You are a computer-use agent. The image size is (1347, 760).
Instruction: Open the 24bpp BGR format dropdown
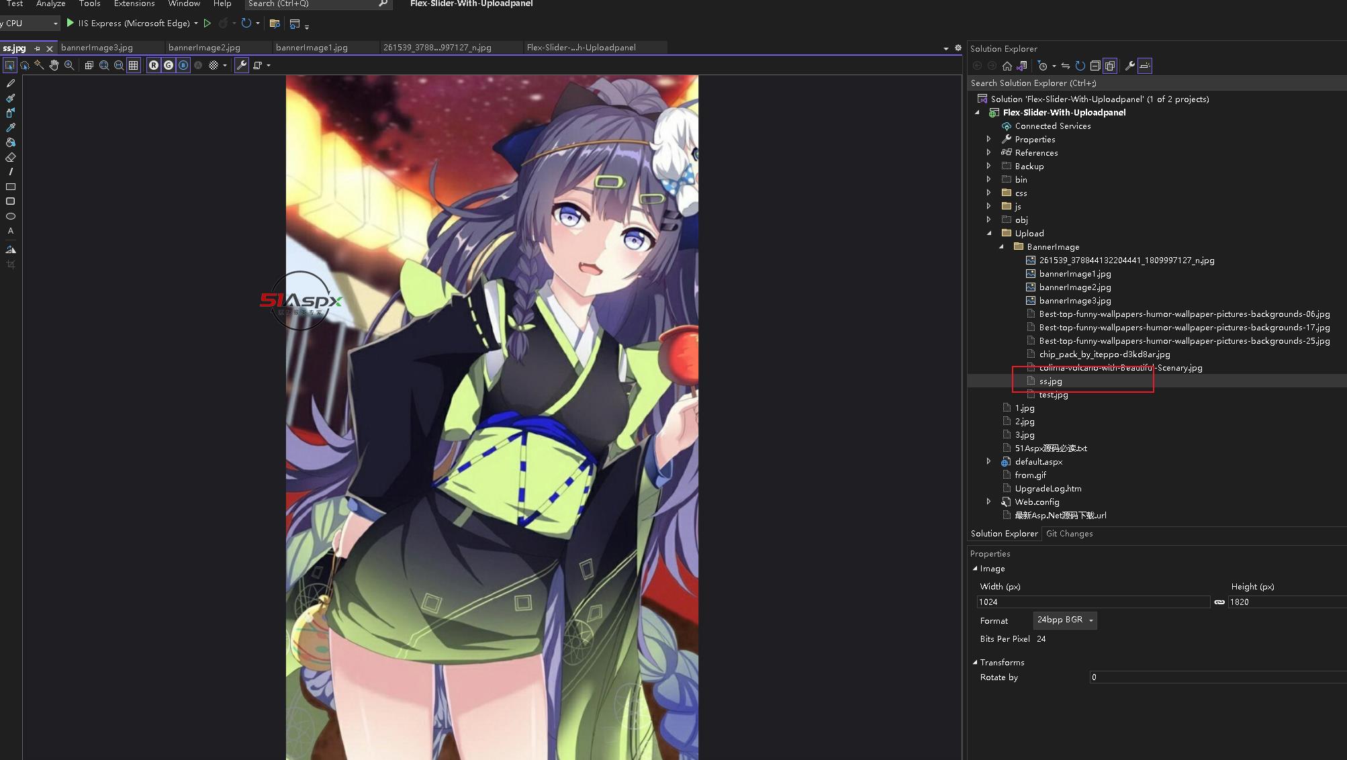point(1065,620)
